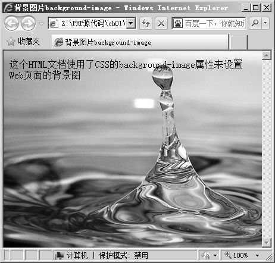Image resolution: width=275 pixels, height=263 pixels.
Task: Click 保护模式: 禁用 status text
Action: [x=123, y=255]
